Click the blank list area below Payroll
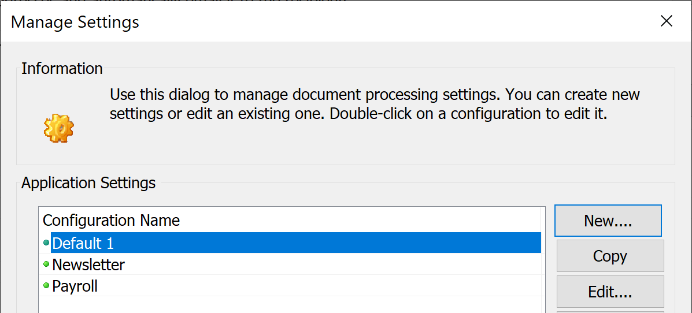The height and width of the screenshot is (313, 692). [x=289, y=304]
